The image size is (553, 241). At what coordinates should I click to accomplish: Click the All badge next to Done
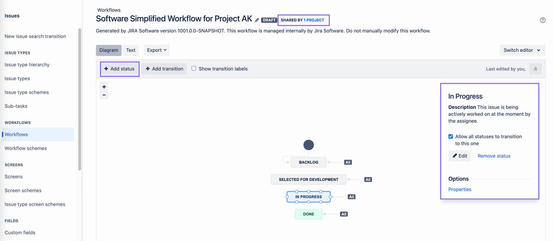pos(344,214)
